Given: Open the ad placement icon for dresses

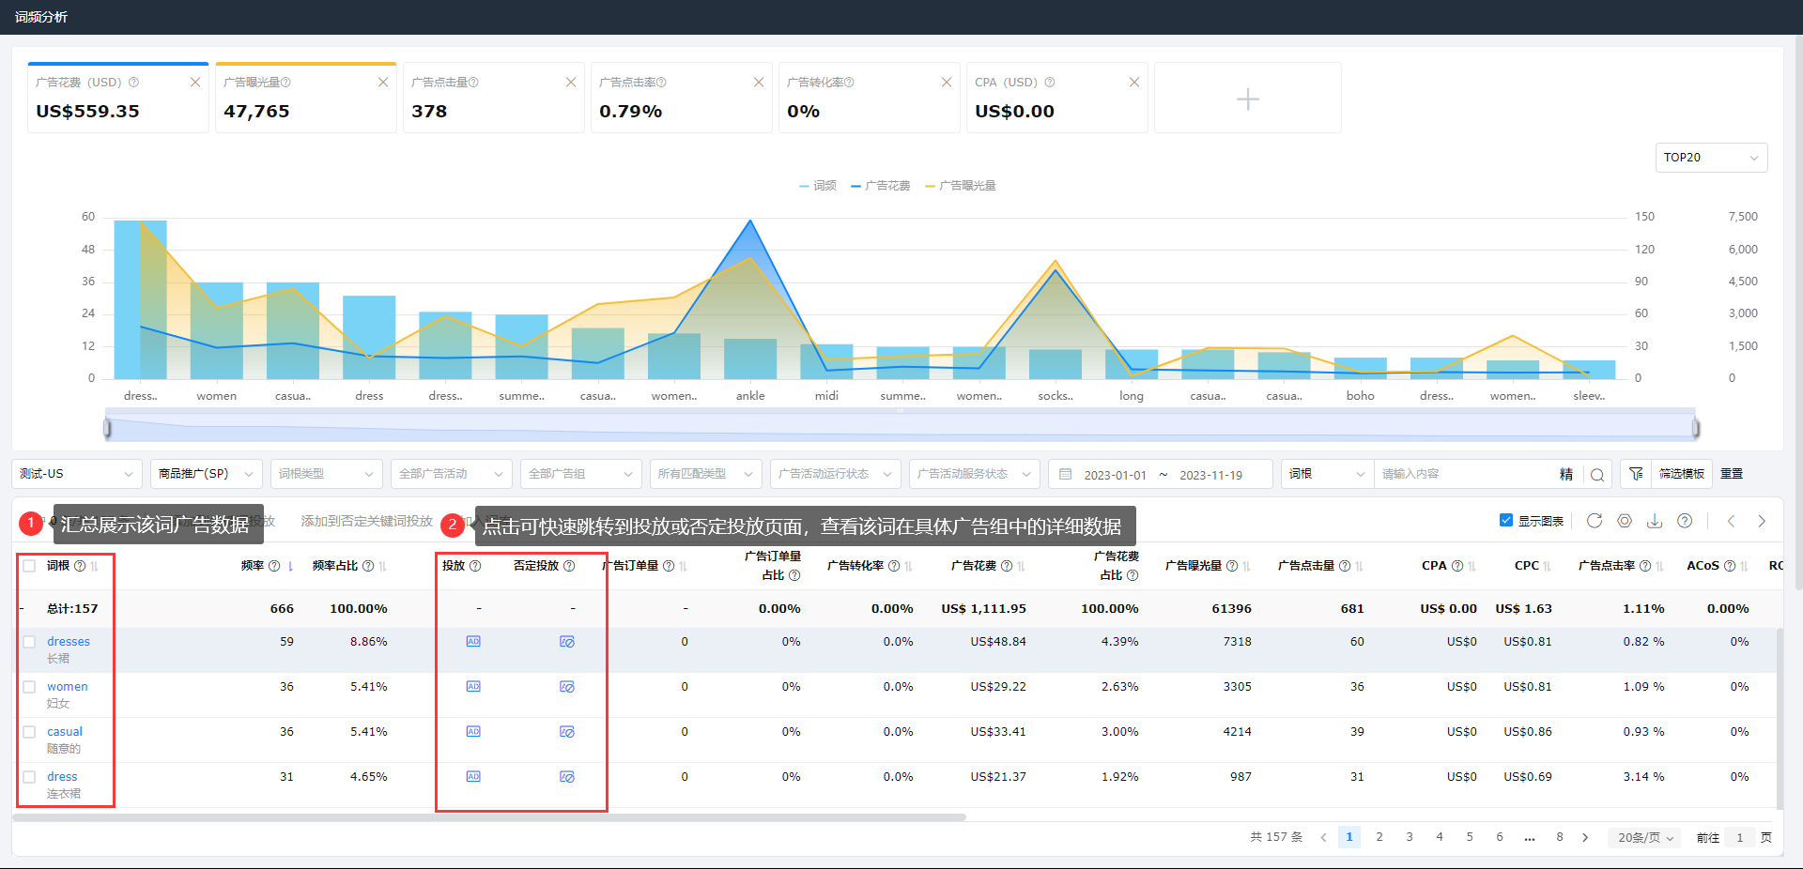Looking at the screenshot, I should pos(473,642).
